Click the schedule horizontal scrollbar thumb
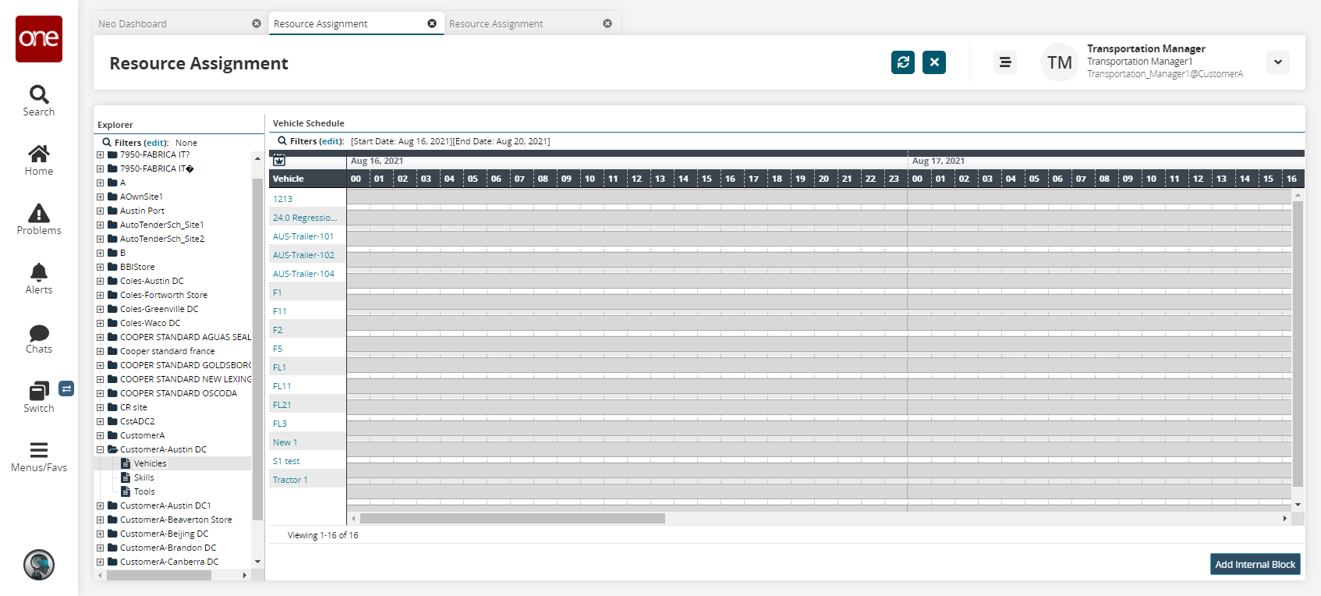Image resolution: width=1321 pixels, height=596 pixels. point(512,518)
